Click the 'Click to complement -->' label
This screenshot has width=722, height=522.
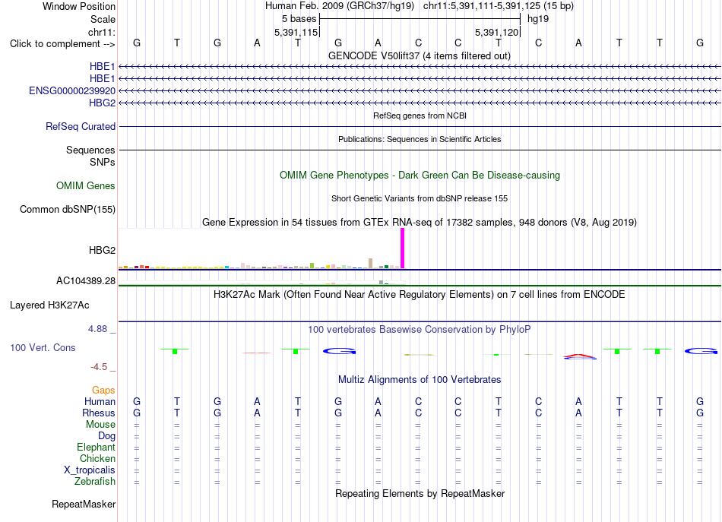(x=62, y=44)
